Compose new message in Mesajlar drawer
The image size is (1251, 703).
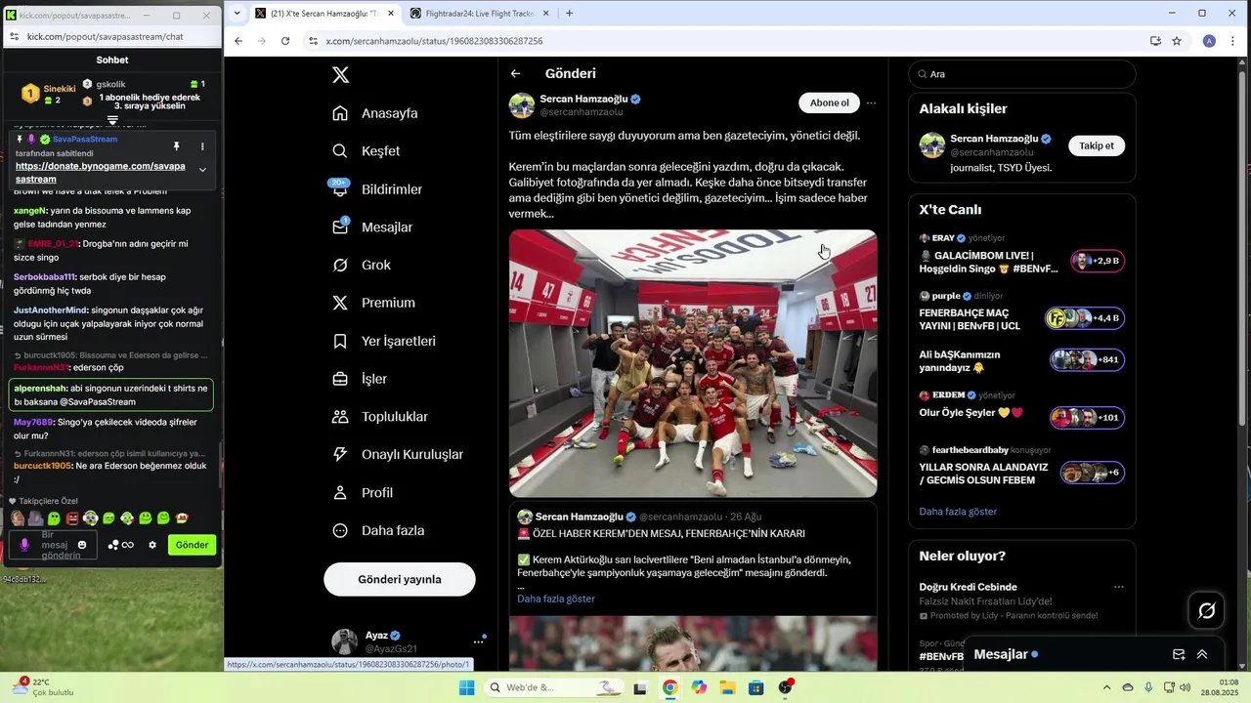click(x=1179, y=654)
